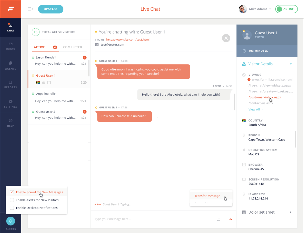Collapse Visitor Details with blue arrow

(291, 64)
